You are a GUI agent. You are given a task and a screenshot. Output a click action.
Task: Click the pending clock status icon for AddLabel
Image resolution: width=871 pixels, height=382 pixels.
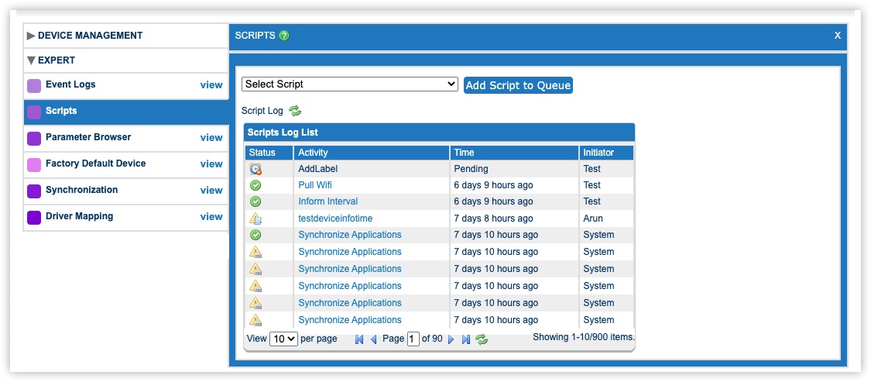pyautogui.click(x=255, y=169)
